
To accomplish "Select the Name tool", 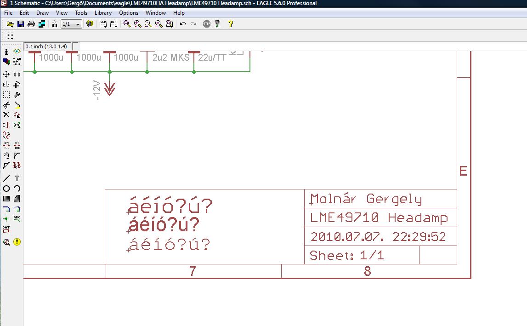I will [x=6, y=145].
